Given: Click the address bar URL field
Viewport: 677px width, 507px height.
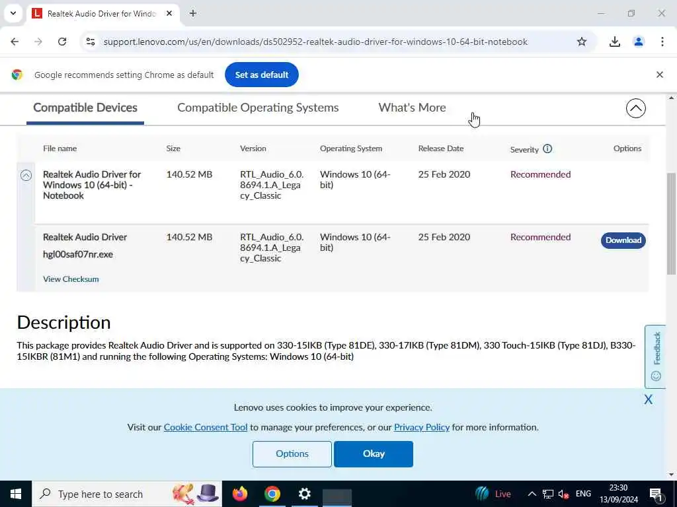Looking at the screenshot, I should tap(315, 42).
